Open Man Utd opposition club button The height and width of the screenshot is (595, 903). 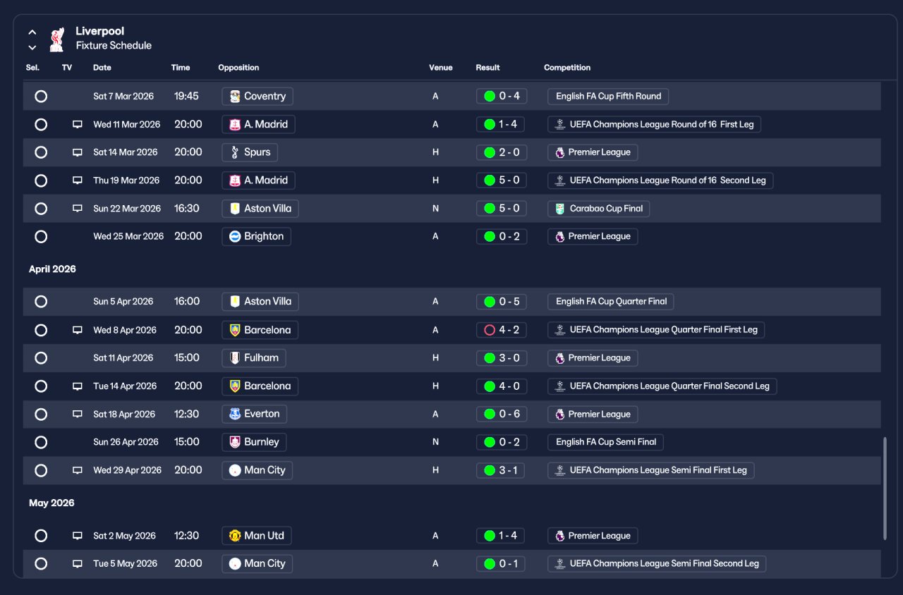pyautogui.click(x=257, y=536)
